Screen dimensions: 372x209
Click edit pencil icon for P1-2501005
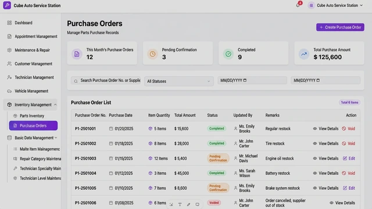345,188
